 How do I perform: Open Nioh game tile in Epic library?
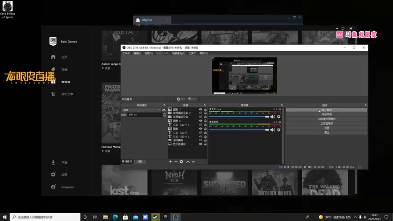click(x=174, y=183)
